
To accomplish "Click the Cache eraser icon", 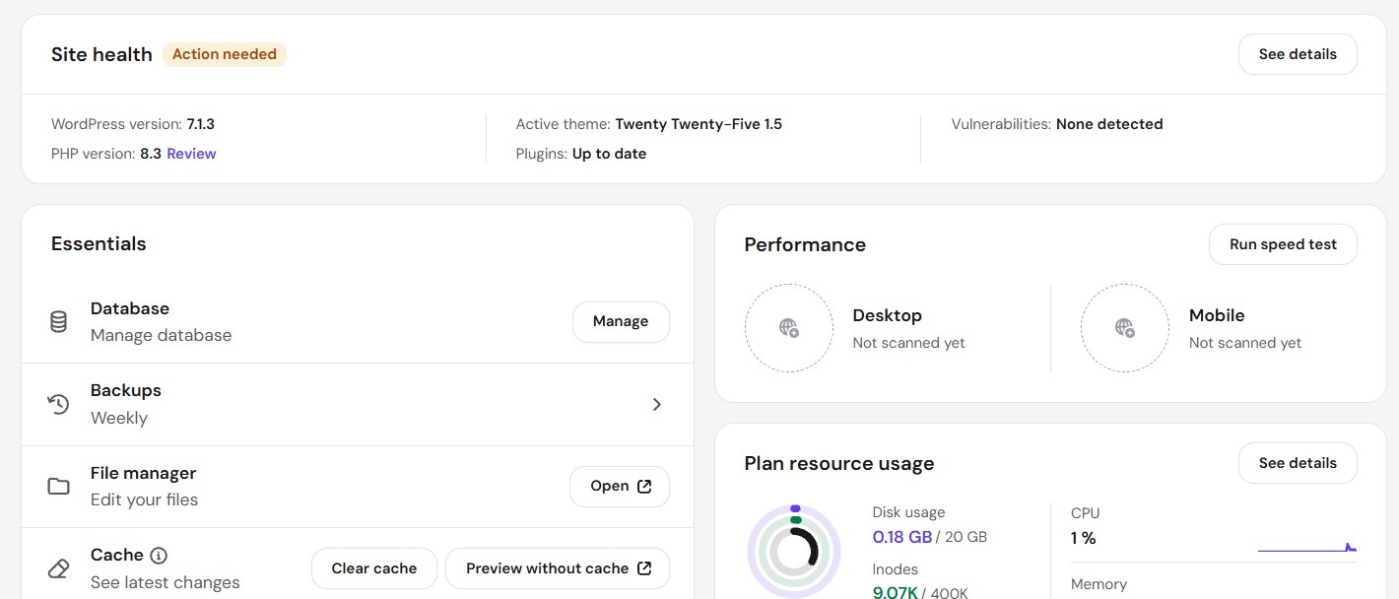I will tap(59, 568).
